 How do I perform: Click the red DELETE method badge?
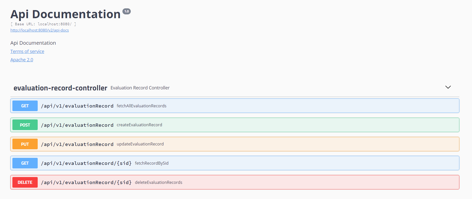coord(25,182)
